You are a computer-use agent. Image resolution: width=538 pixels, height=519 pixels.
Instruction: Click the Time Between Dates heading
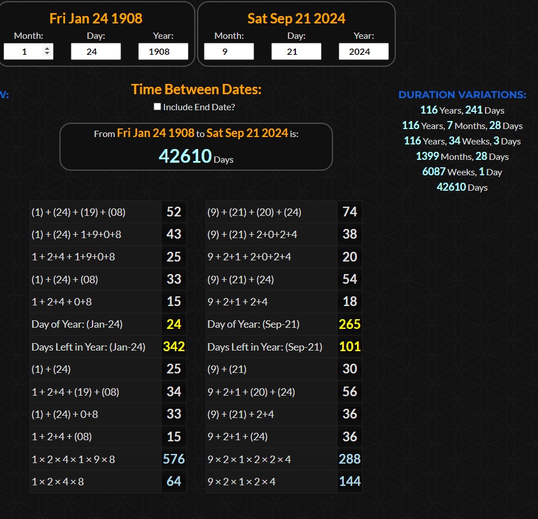pos(196,90)
